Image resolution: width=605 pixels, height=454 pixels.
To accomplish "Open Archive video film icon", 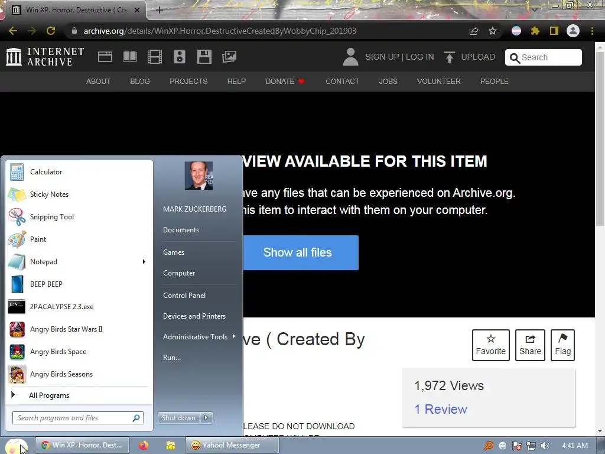I will [155, 57].
